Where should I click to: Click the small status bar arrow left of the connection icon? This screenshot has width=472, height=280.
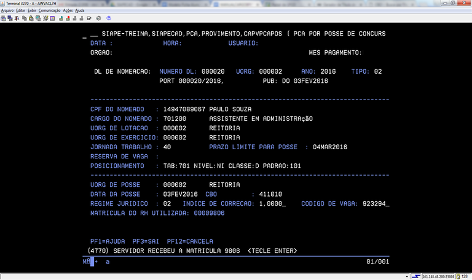(x=406, y=276)
